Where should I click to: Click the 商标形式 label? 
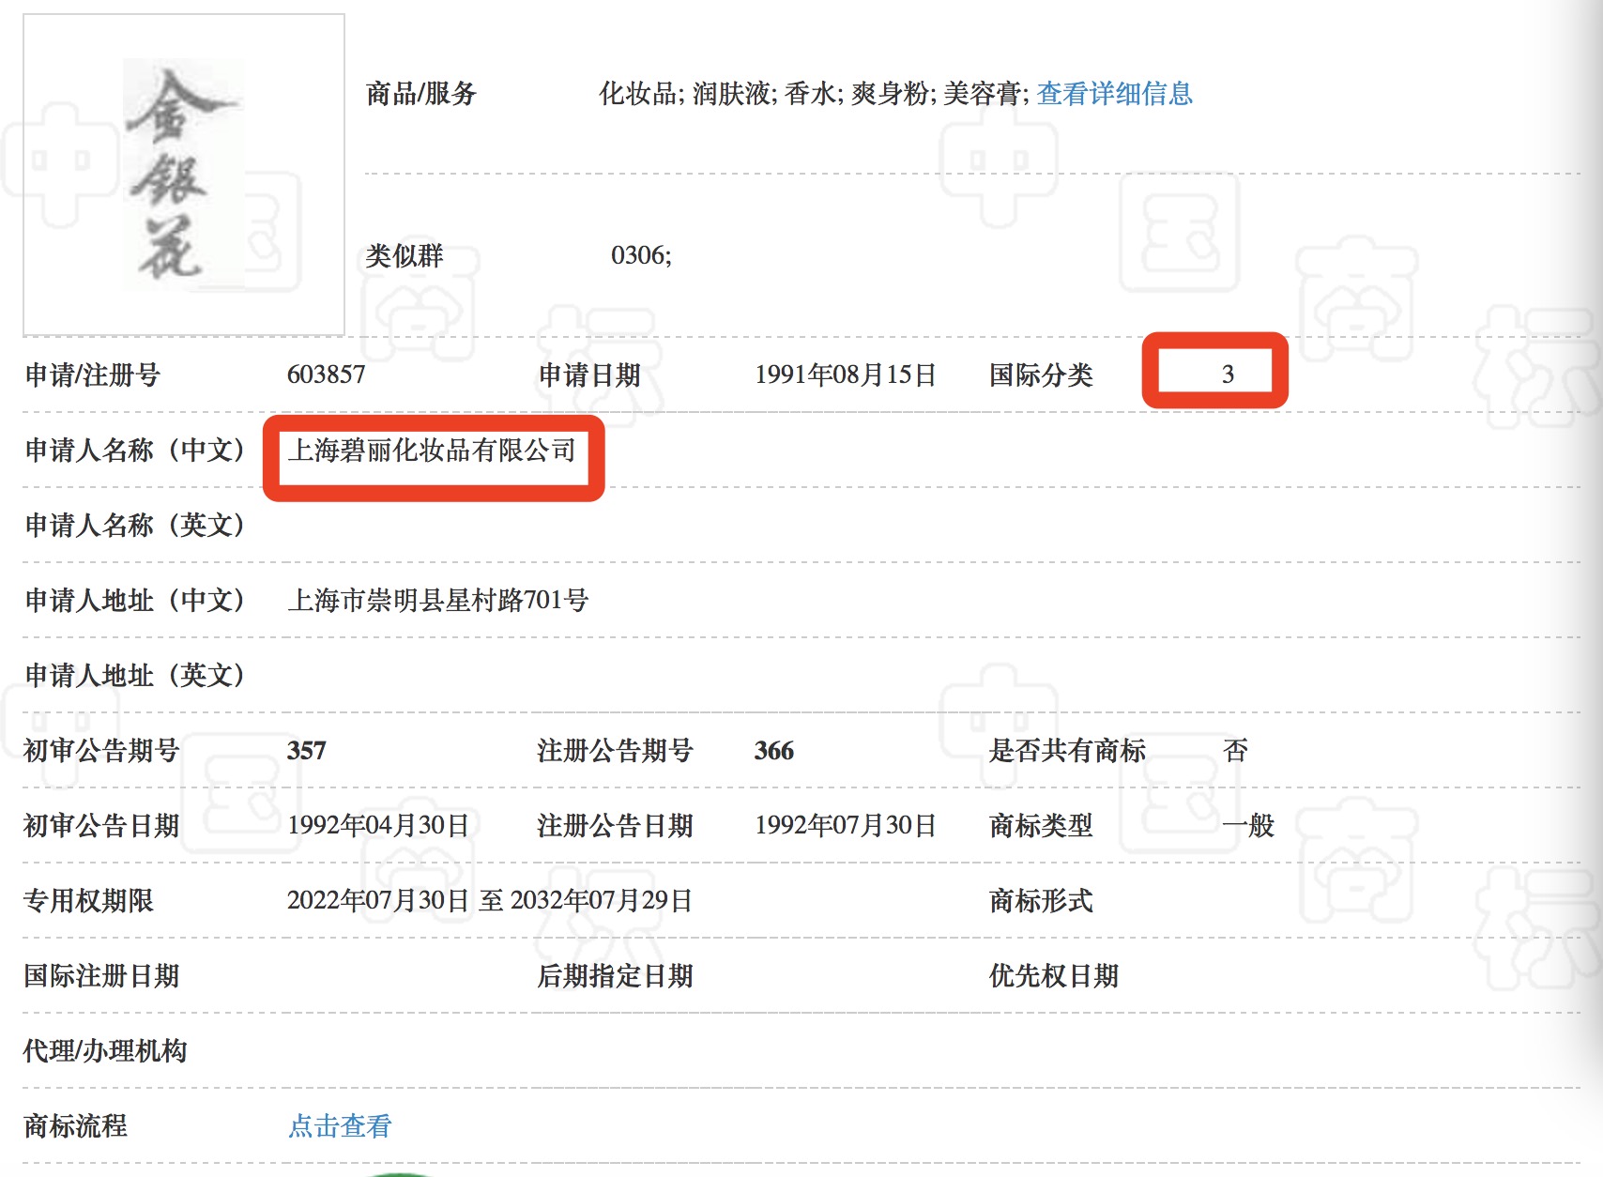1041,900
